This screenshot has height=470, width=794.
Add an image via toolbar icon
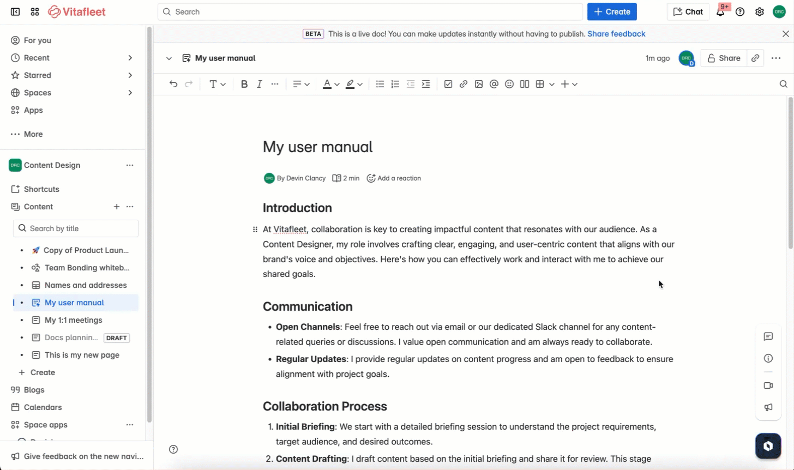(x=479, y=84)
